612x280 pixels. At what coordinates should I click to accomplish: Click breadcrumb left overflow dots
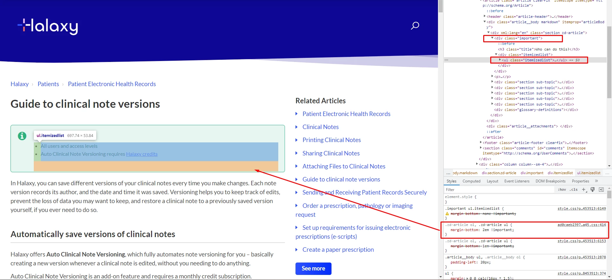click(x=448, y=173)
